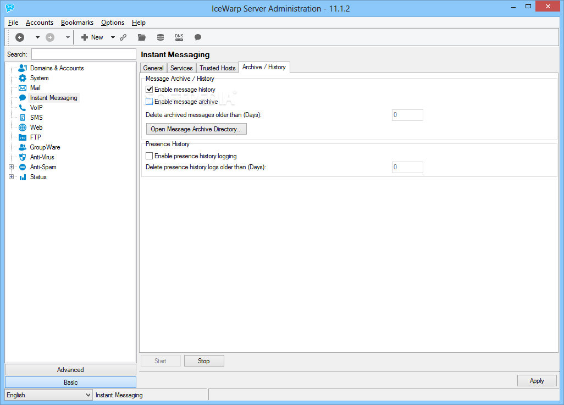Open the Accounts menu

coord(40,23)
